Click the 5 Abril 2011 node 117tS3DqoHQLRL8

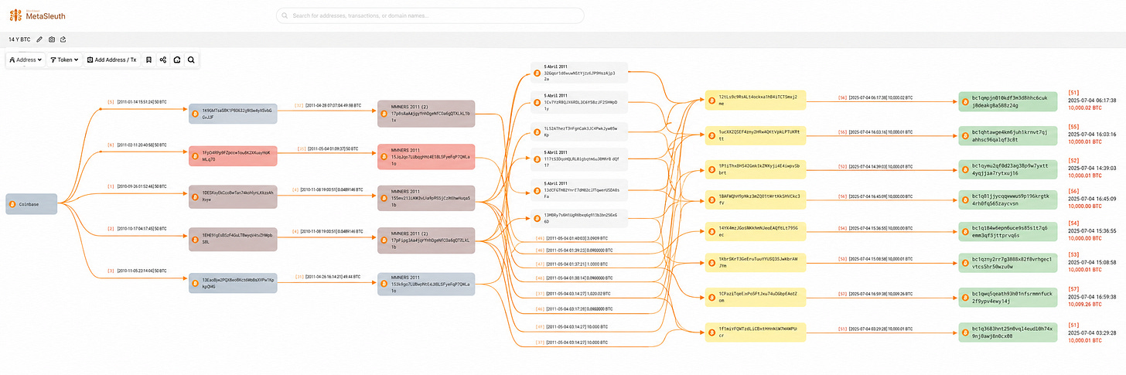[x=579, y=160]
